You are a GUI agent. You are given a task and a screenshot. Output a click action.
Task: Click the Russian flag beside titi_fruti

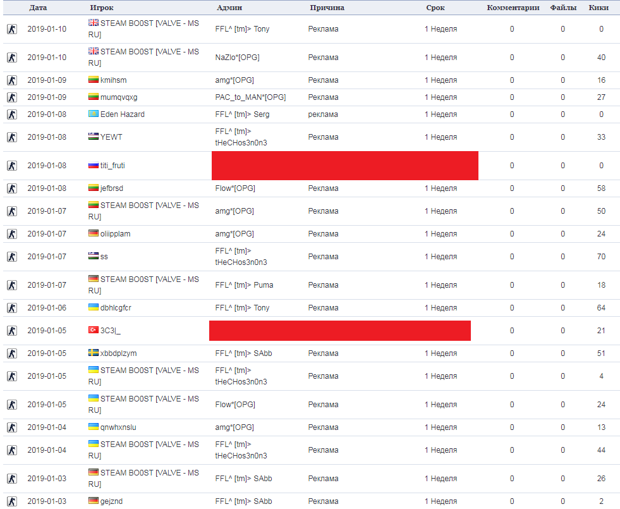pyautogui.click(x=94, y=165)
